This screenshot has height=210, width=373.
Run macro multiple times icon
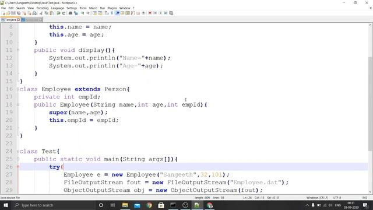click(x=166, y=13)
